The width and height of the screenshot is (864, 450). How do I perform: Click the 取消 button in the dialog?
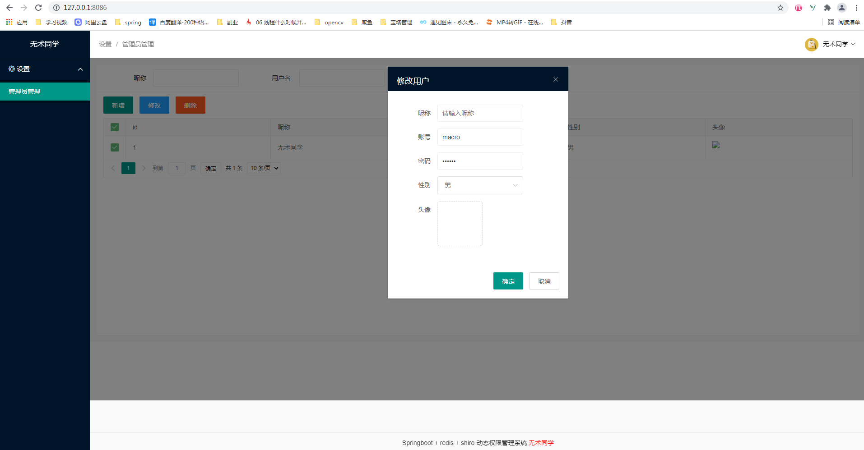point(544,281)
